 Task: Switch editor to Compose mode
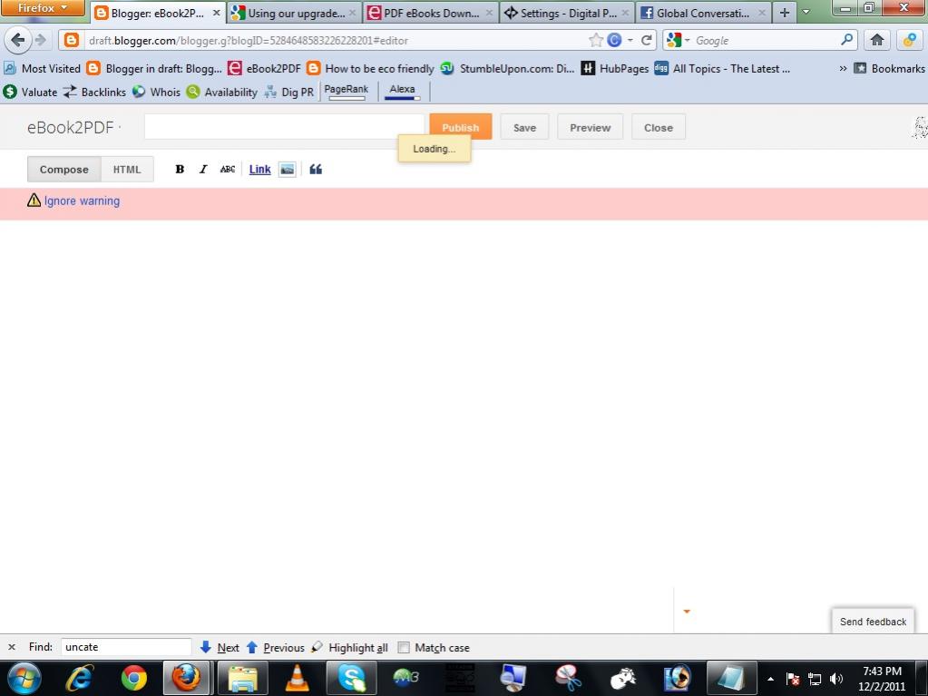pyautogui.click(x=63, y=170)
